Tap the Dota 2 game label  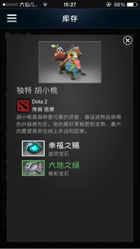coord(40,102)
